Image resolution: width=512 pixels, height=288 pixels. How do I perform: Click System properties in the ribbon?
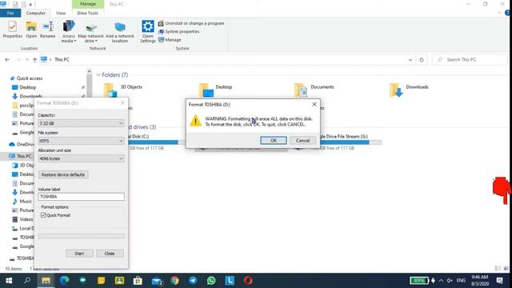click(x=179, y=32)
